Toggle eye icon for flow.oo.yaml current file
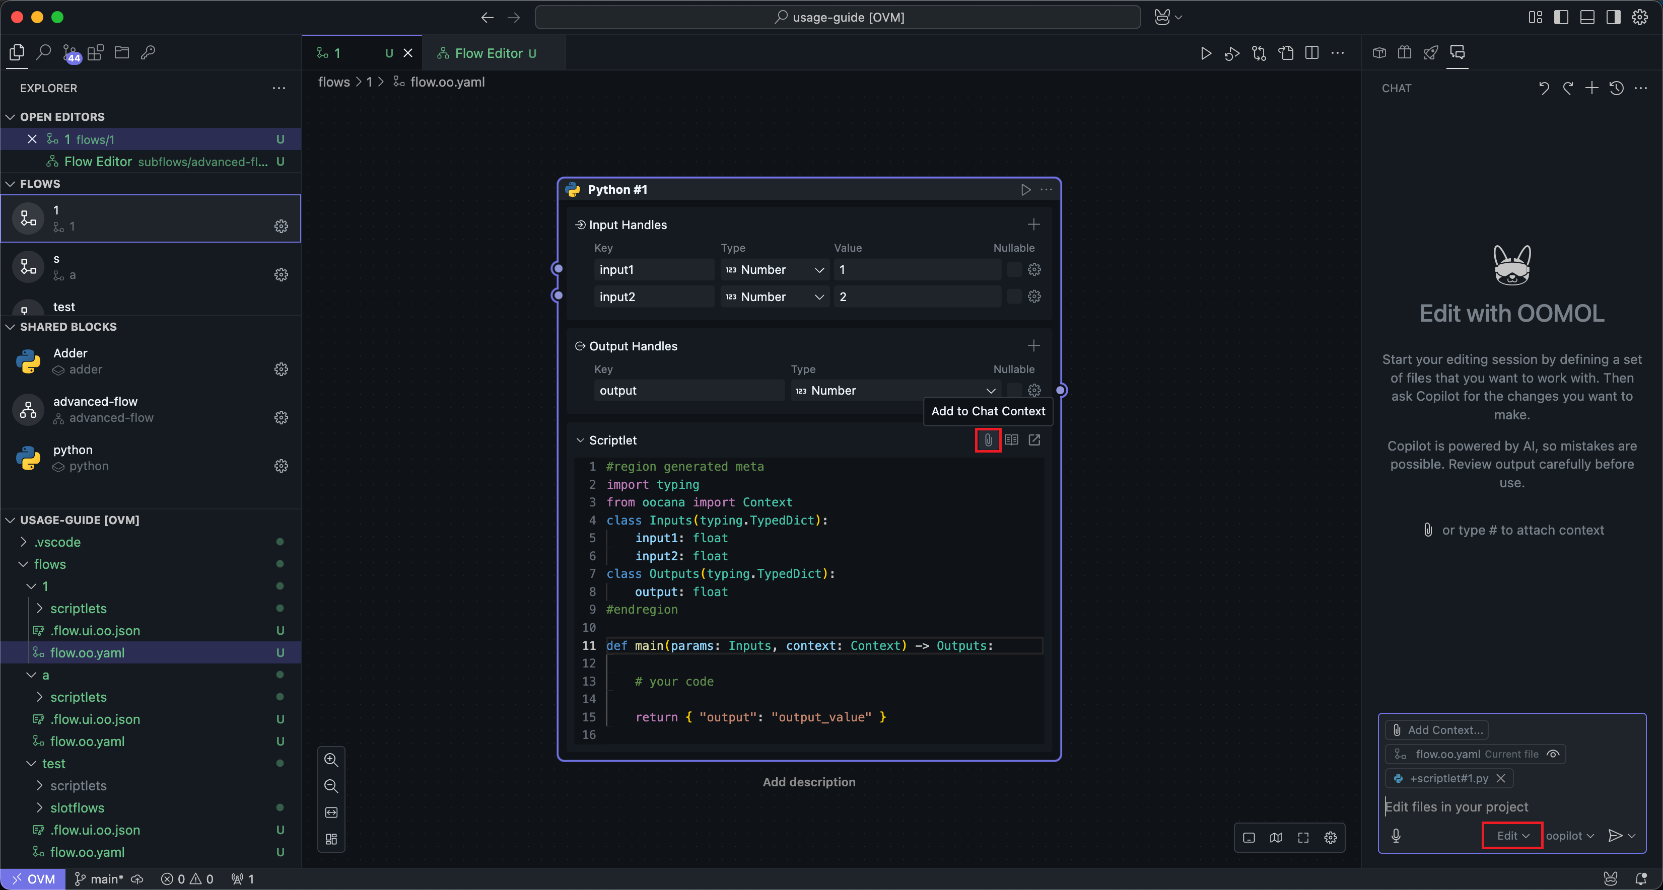Viewport: 1663px width, 890px height. pyautogui.click(x=1553, y=754)
